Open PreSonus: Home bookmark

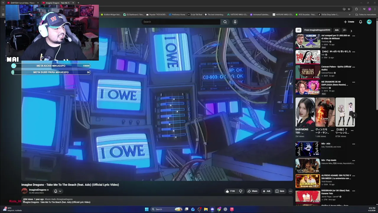point(177,14)
